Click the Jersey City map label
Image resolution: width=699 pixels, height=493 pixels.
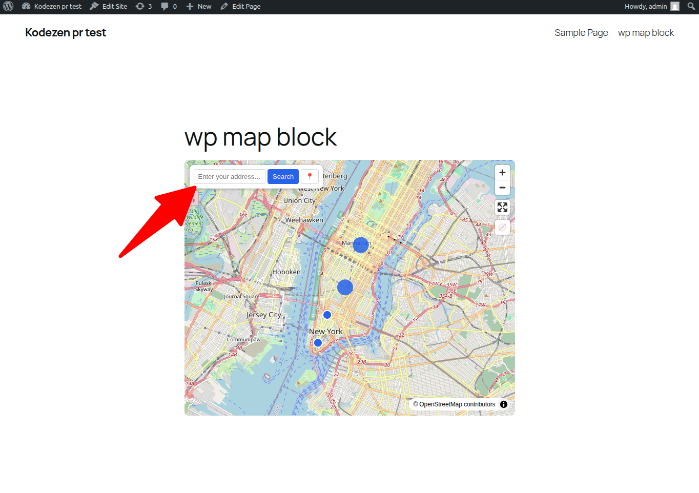(x=263, y=315)
